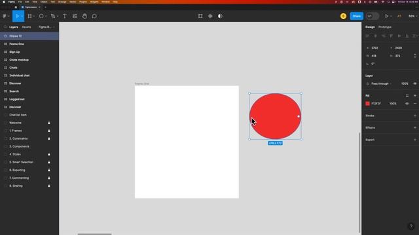The height and width of the screenshot is (235, 419).
Task: Switch to the Assets tab
Action: tap(26, 27)
